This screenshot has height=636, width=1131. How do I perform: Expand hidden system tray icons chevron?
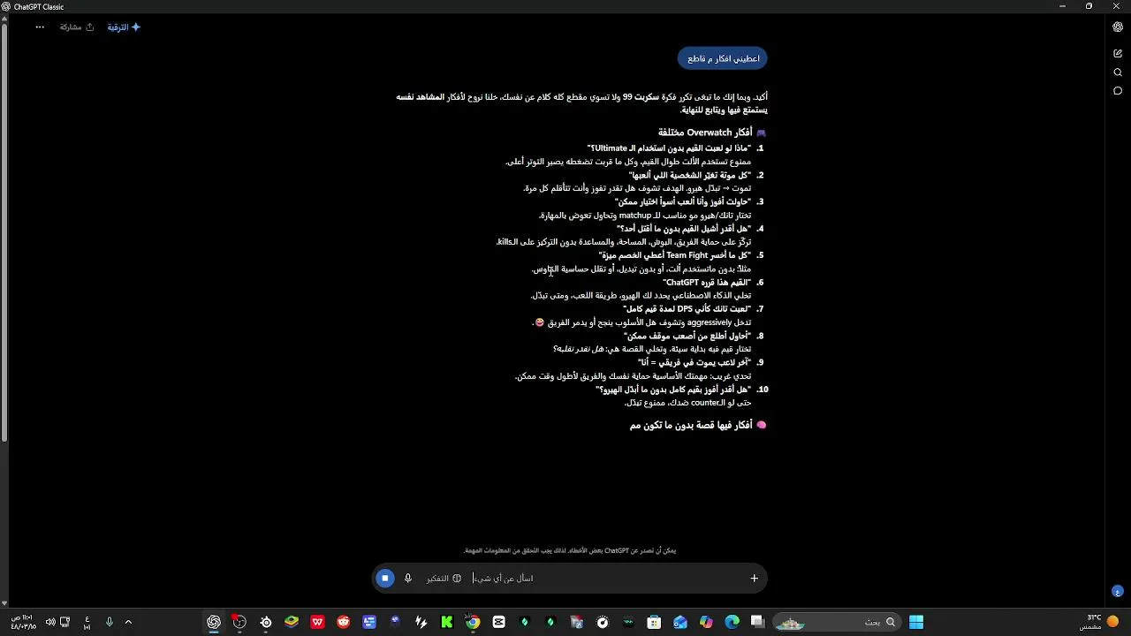128,622
